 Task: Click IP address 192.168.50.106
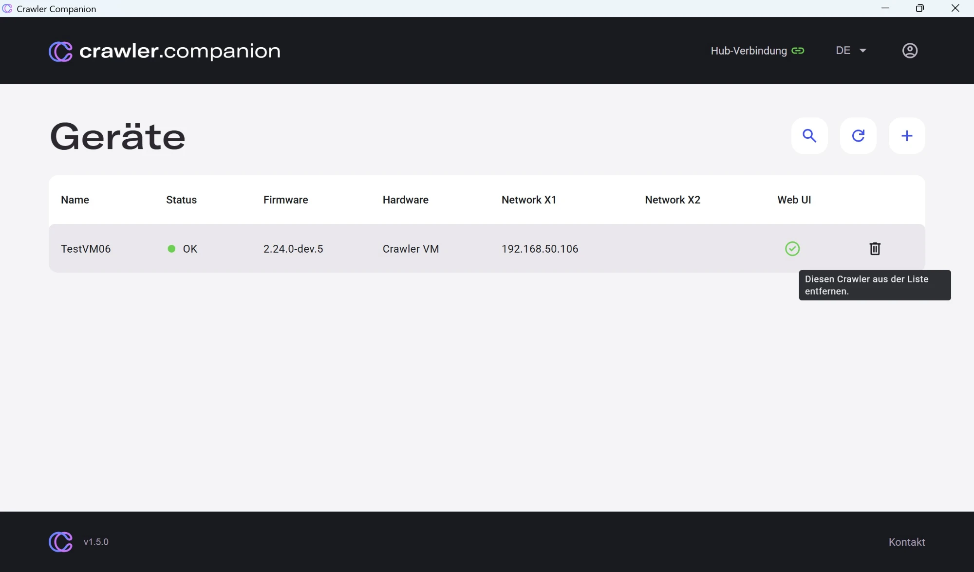click(540, 249)
